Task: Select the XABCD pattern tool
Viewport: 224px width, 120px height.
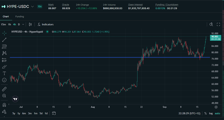Action: [4, 53]
